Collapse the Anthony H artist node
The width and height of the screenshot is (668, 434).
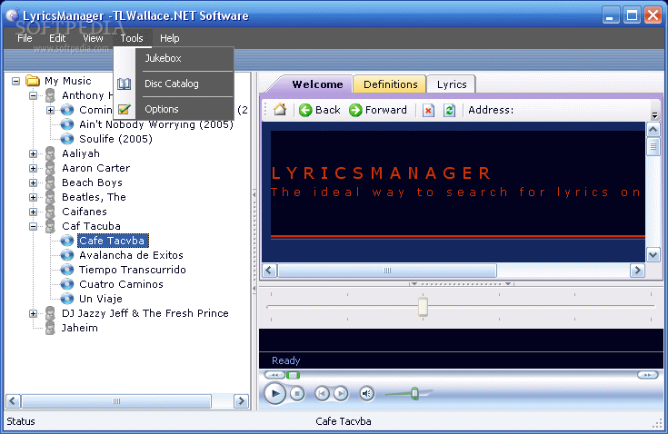tap(34, 95)
